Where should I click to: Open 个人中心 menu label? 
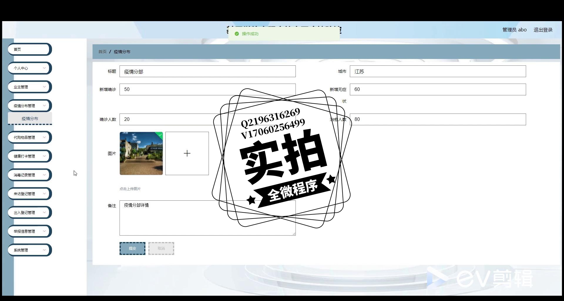point(21,68)
